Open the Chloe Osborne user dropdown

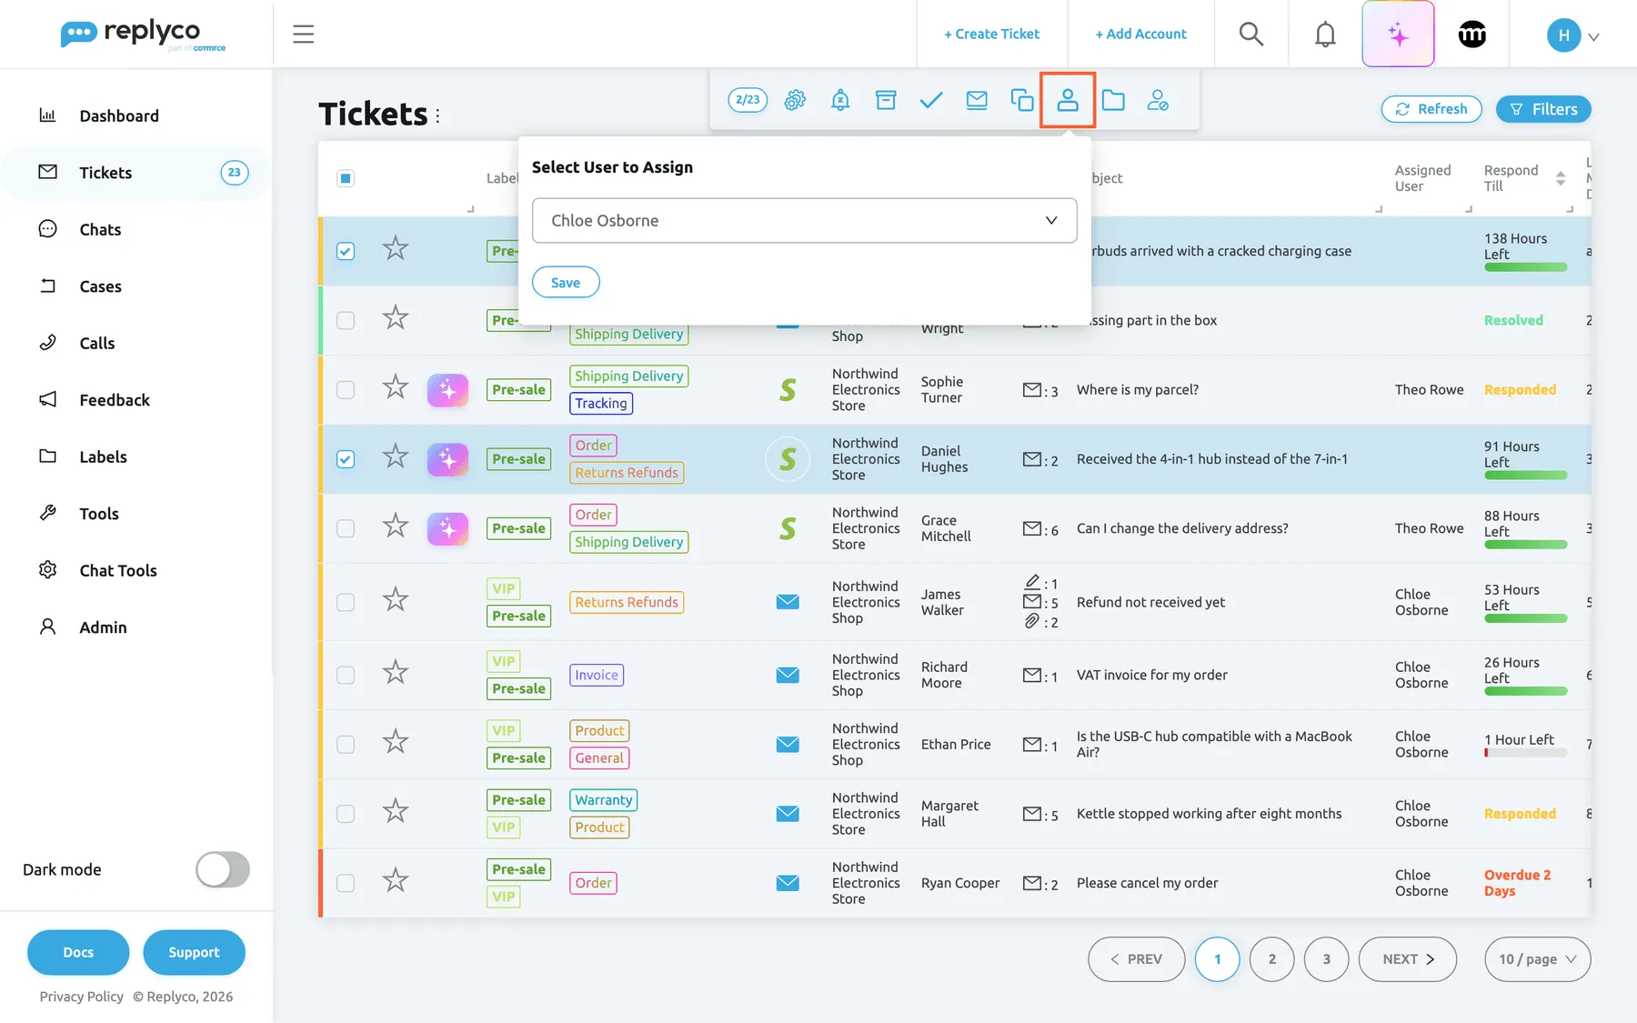[805, 221]
